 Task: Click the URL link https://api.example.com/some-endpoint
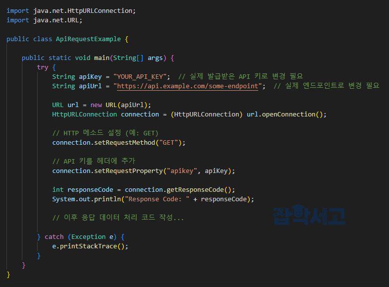187,86
